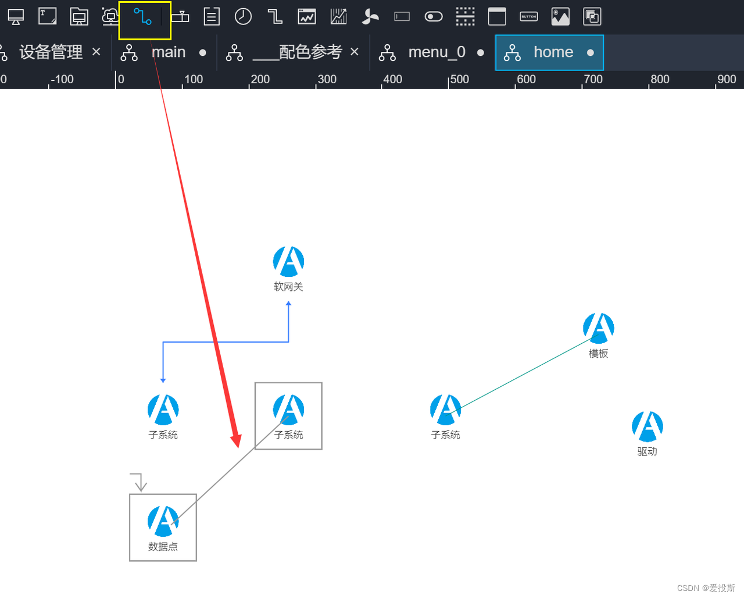This screenshot has width=744, height=598.
Task: Select the BUTTON component icon
Action: tap(529, 17)
